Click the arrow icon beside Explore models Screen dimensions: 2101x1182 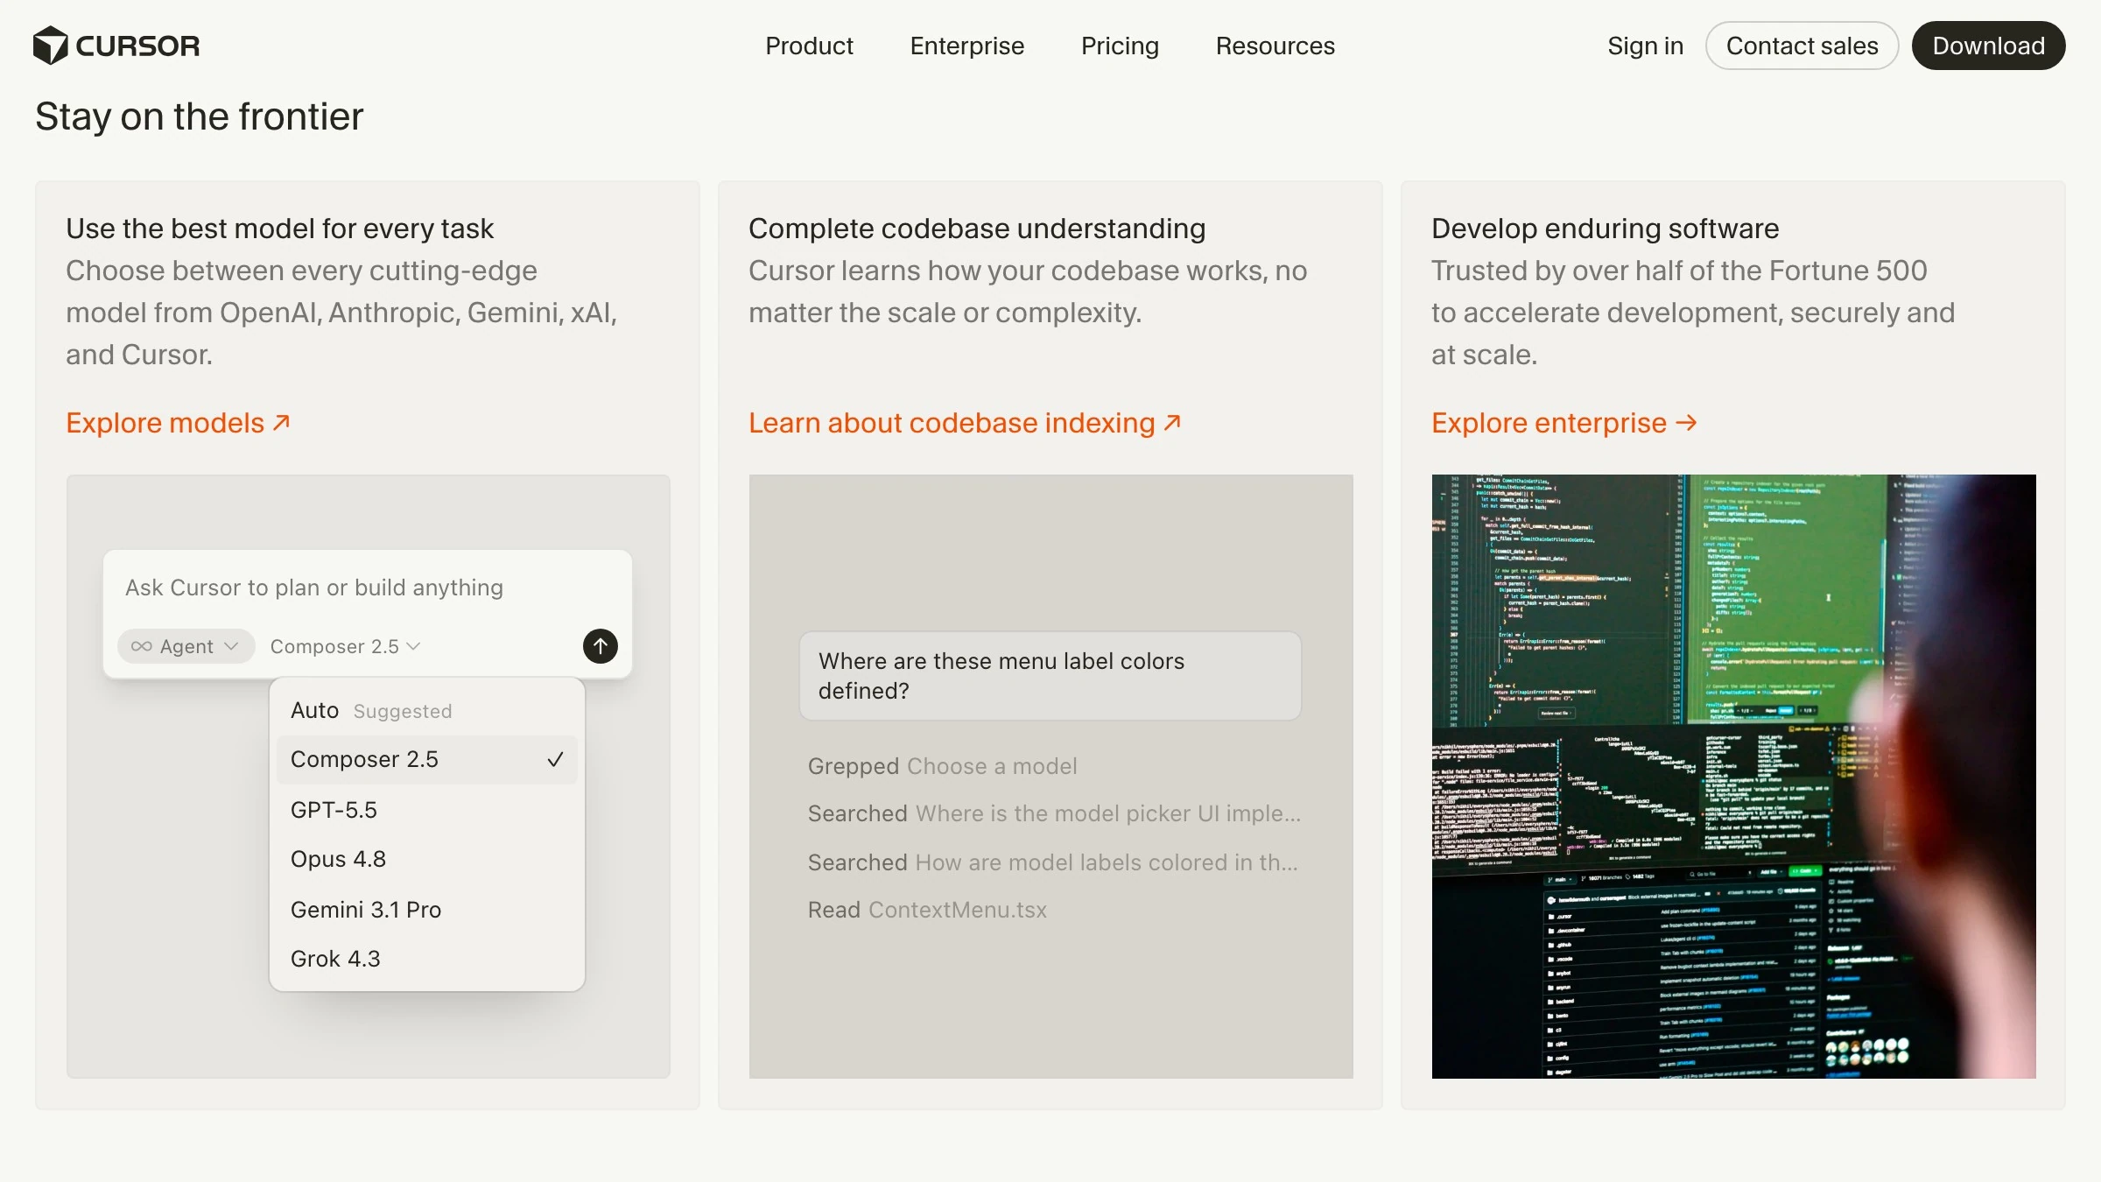(281, 423)
